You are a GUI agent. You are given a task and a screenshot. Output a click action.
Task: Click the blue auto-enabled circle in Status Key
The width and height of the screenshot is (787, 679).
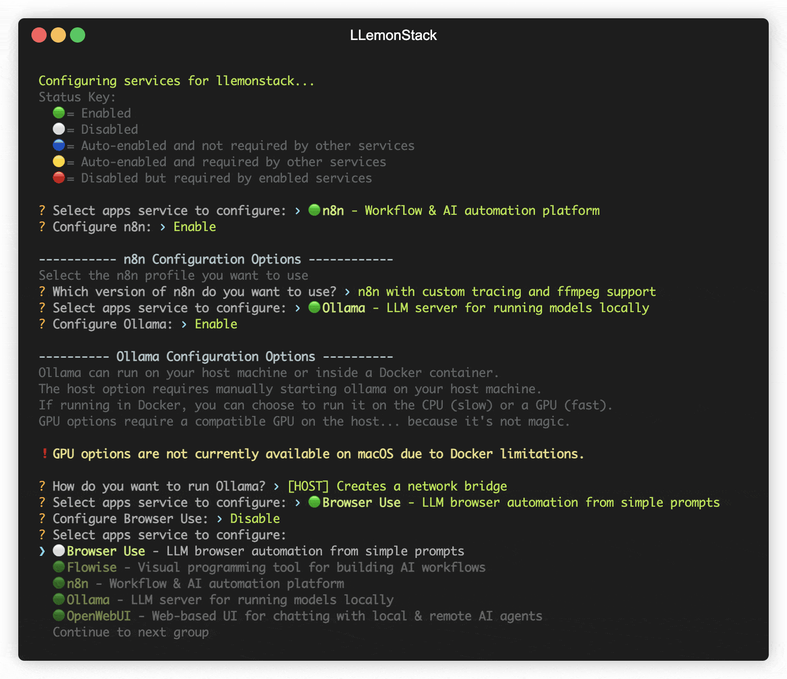coord(59,145)
